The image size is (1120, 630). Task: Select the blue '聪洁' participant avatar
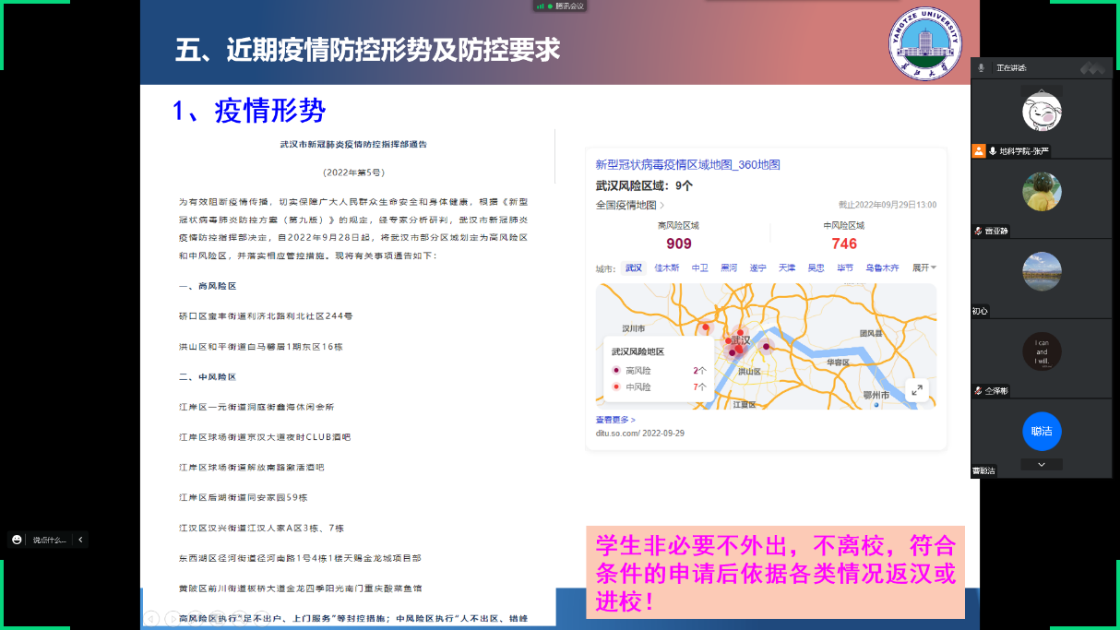pos(1042,431)
